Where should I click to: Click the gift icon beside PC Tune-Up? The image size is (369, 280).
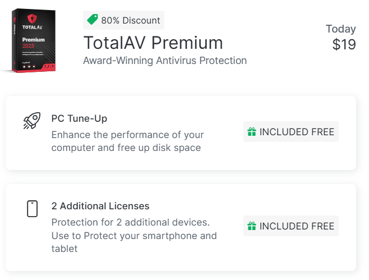tap(252, 132)
